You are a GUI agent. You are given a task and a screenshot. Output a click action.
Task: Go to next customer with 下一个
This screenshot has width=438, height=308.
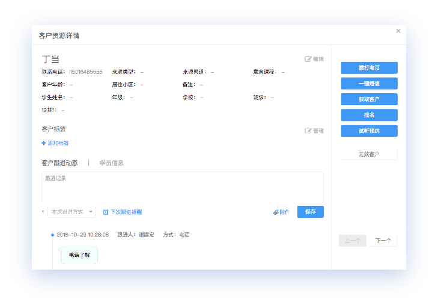pyautogui.click(x=383, y=241)
